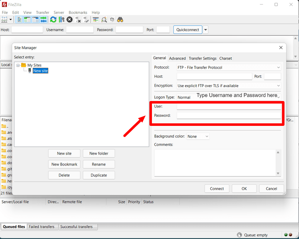Open directory listing filters icon
The image size is (299, 239).
coord(96,19)
